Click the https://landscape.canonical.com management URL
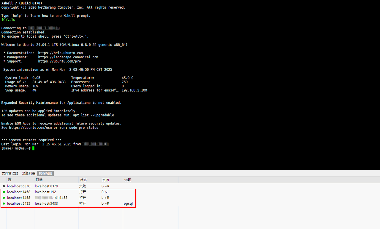 [68, 57]
